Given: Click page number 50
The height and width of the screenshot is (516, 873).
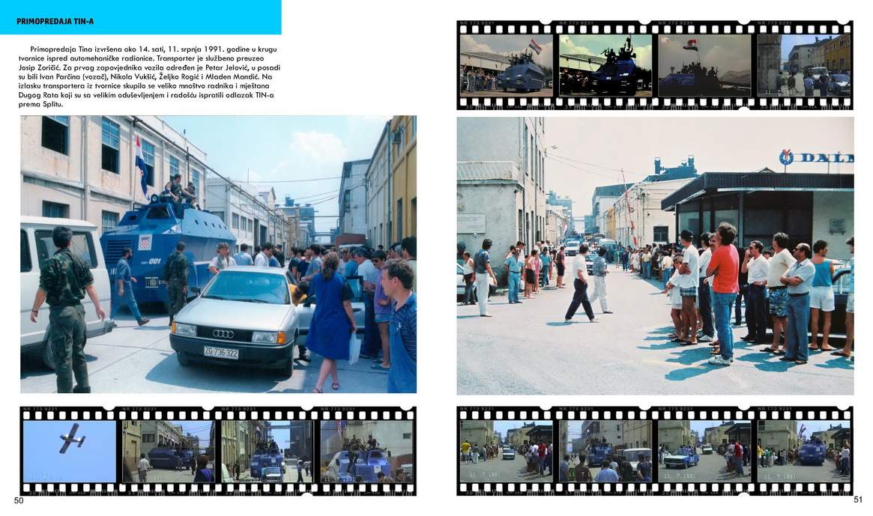Looking at the screenshot, I should pyautogui.click(x=19, y=501).
